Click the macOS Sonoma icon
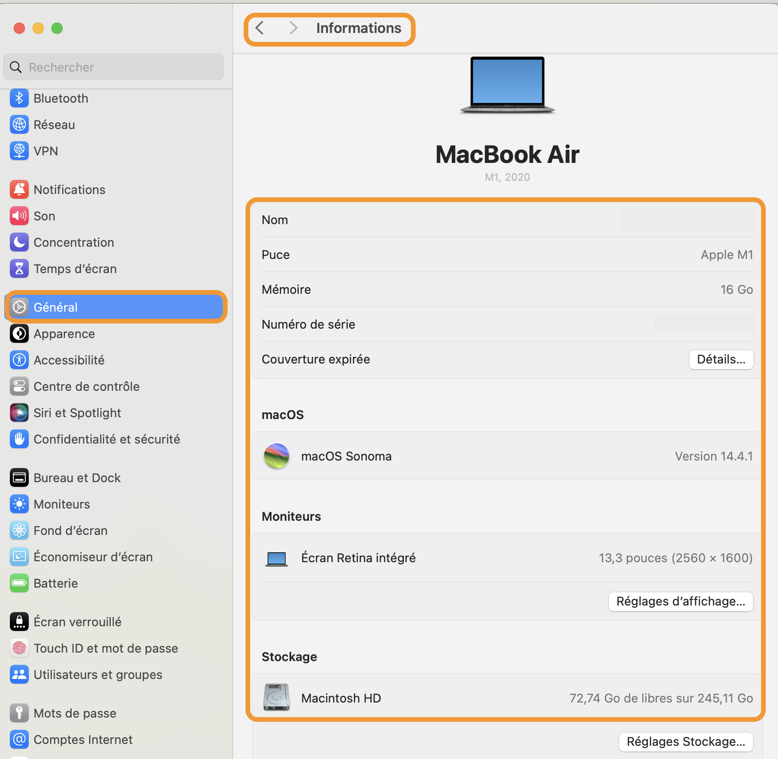 [277, 456]
